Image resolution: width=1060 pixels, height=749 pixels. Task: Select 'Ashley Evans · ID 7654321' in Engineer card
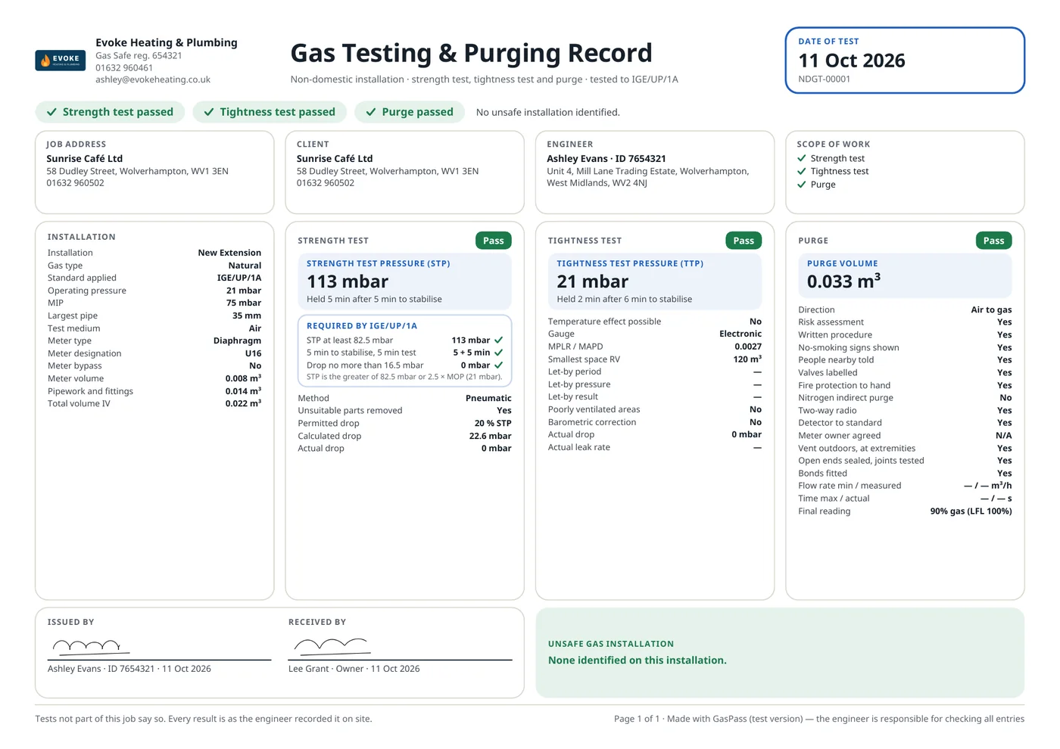(606, 159)
